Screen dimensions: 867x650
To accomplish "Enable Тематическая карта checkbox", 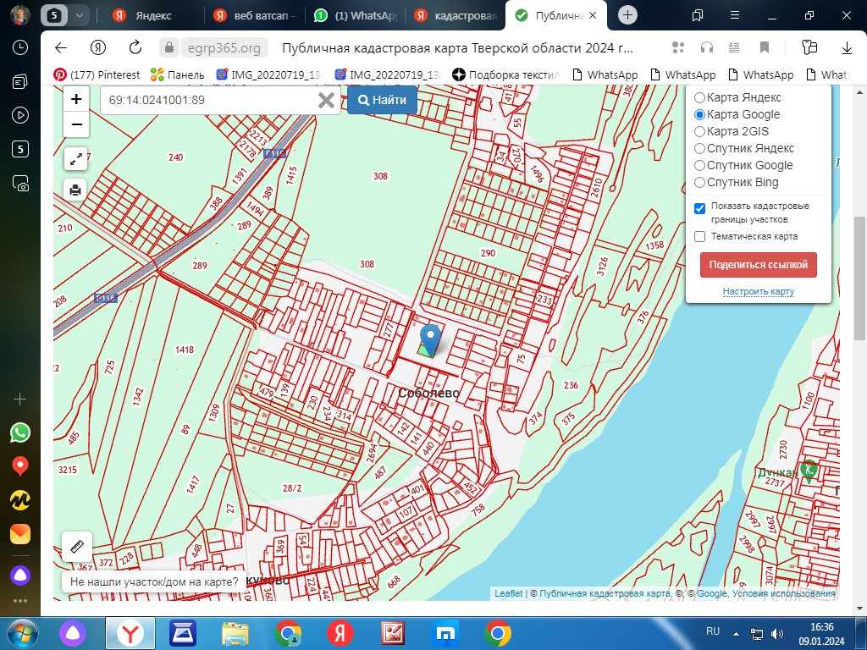I will click(699, 237).
